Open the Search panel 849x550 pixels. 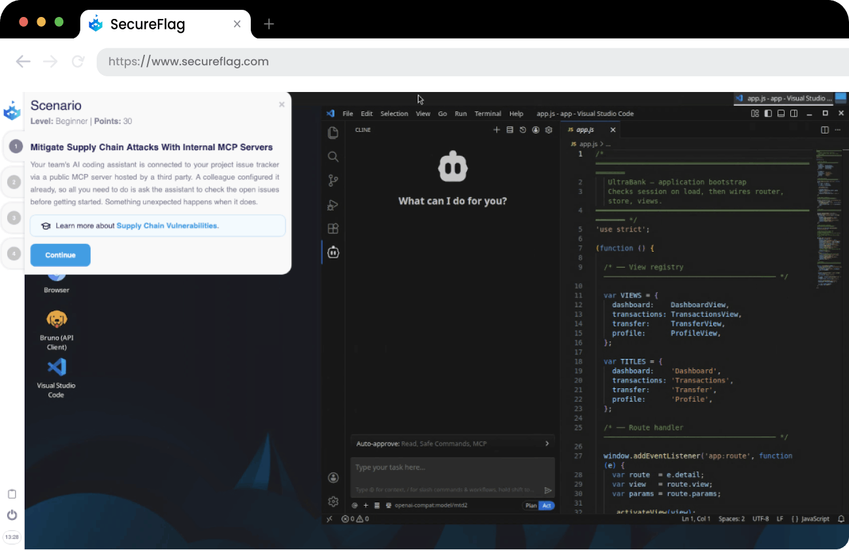(333, 157)
